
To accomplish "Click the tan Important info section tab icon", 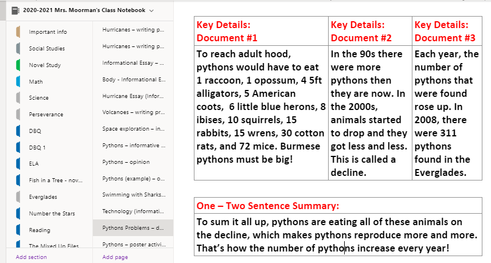I will [x=18, y=32].
